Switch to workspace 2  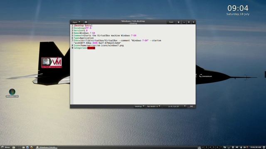203,147
